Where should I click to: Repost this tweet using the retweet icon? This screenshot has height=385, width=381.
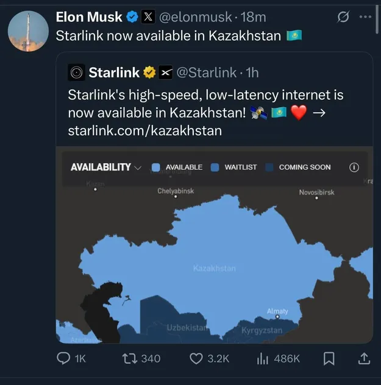point(129,359)
